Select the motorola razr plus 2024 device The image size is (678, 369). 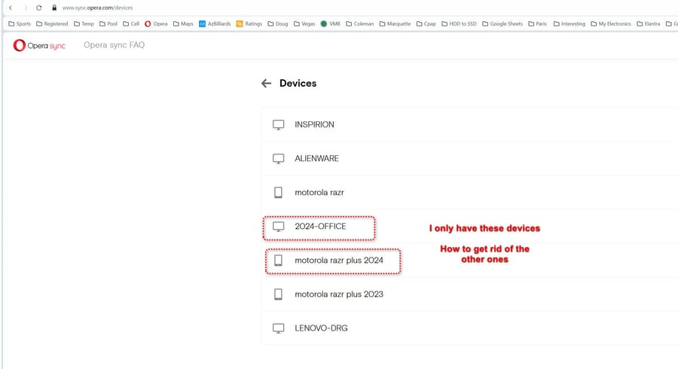(469, 260)
